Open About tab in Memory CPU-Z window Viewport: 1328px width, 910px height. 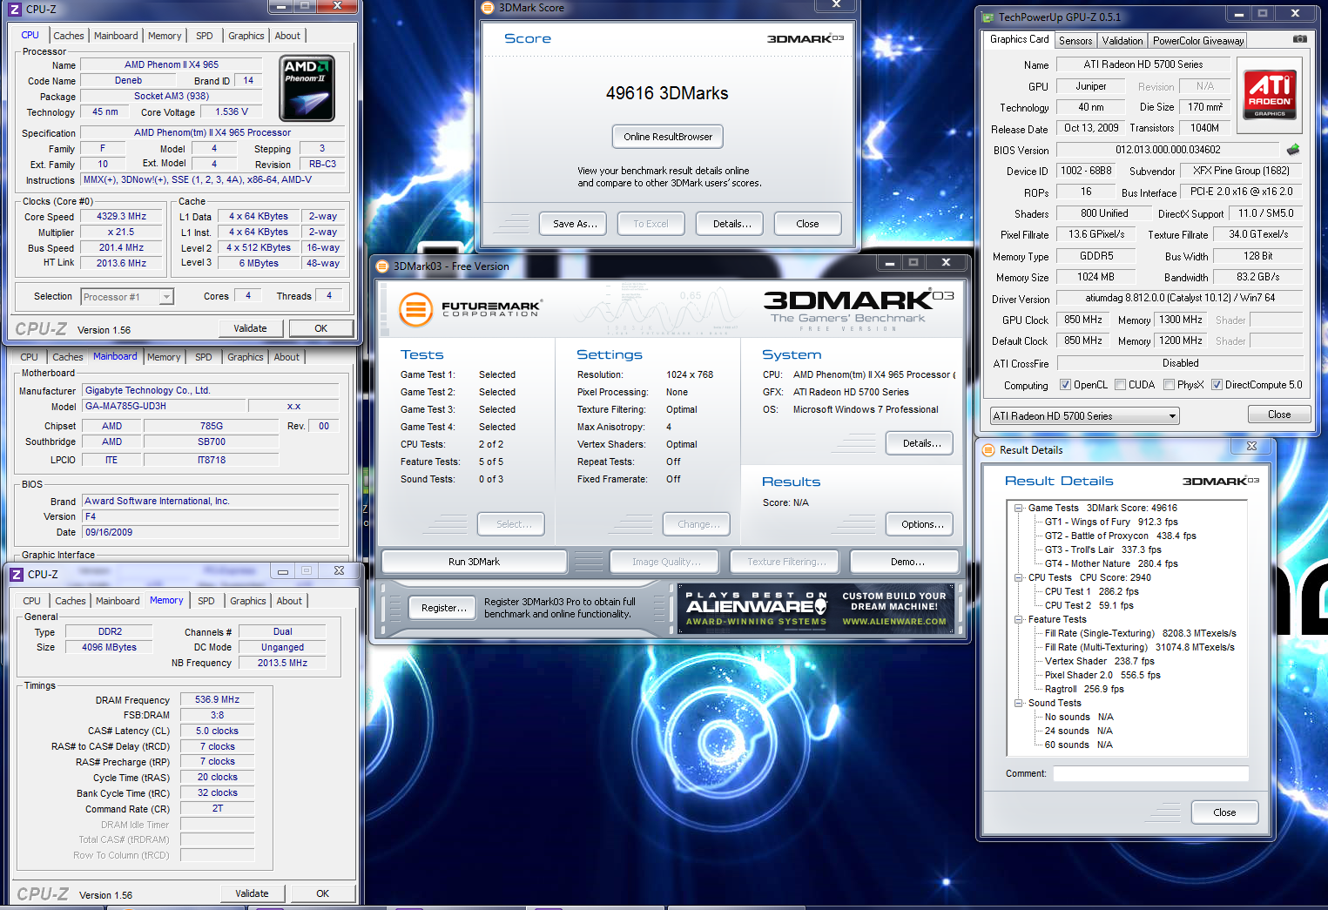pos(289,601)
